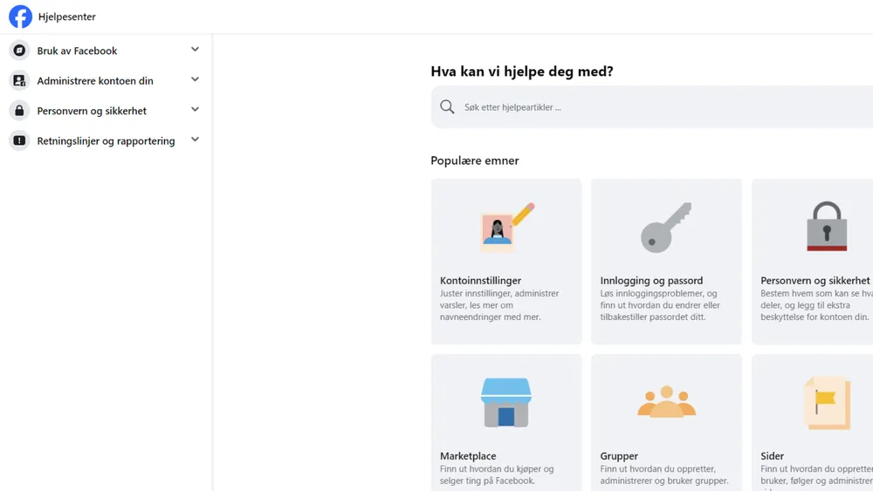873x491 pixels.
Task: Click the padlock icon beside Personvern og sikkerhet in sidebar
Action: click(19, 111)
